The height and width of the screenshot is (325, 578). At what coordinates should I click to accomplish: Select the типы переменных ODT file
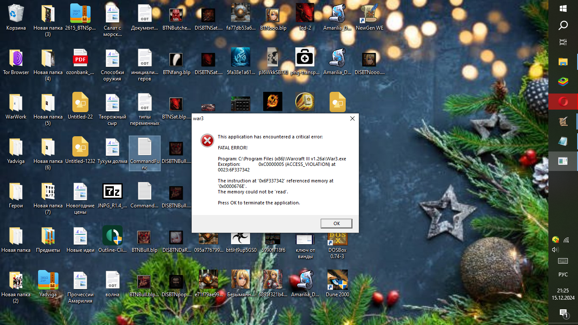(x=145, y=110)
